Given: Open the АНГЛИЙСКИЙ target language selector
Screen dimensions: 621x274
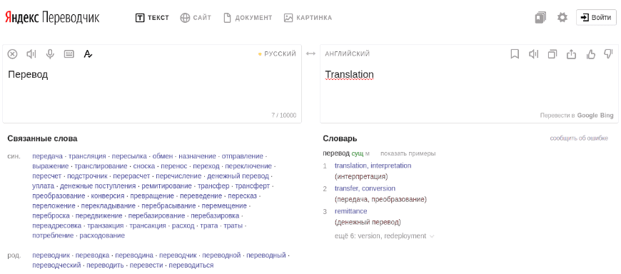Looking at the screenshot, I should click(348, 54).
